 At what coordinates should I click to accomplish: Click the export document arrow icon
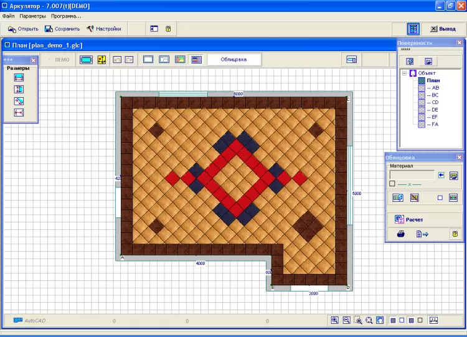coord(422,234)
